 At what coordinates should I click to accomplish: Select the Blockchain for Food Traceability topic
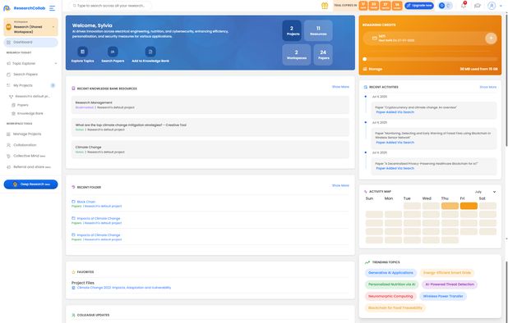[395, 307]
